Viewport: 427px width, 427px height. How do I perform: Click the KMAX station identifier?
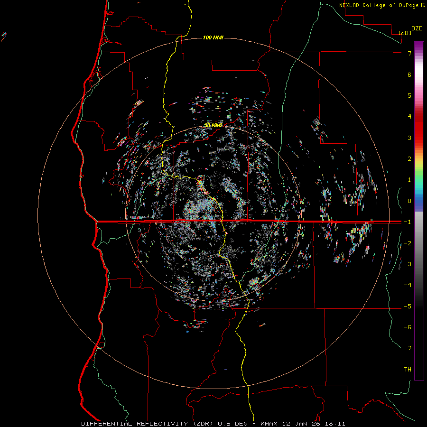click(x=269, y=424)
